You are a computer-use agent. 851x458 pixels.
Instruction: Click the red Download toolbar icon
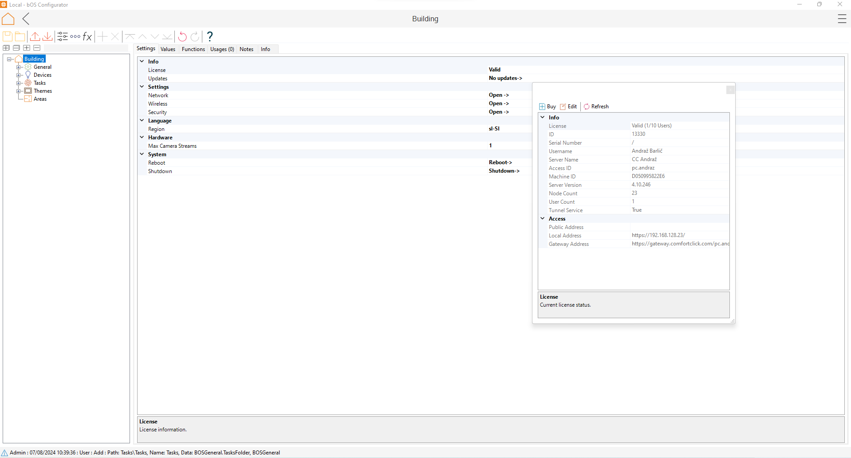coord(47,36)
